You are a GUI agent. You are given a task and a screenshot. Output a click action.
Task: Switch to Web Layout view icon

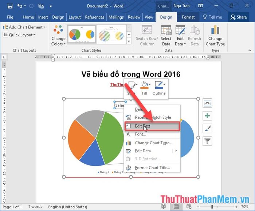189,207
